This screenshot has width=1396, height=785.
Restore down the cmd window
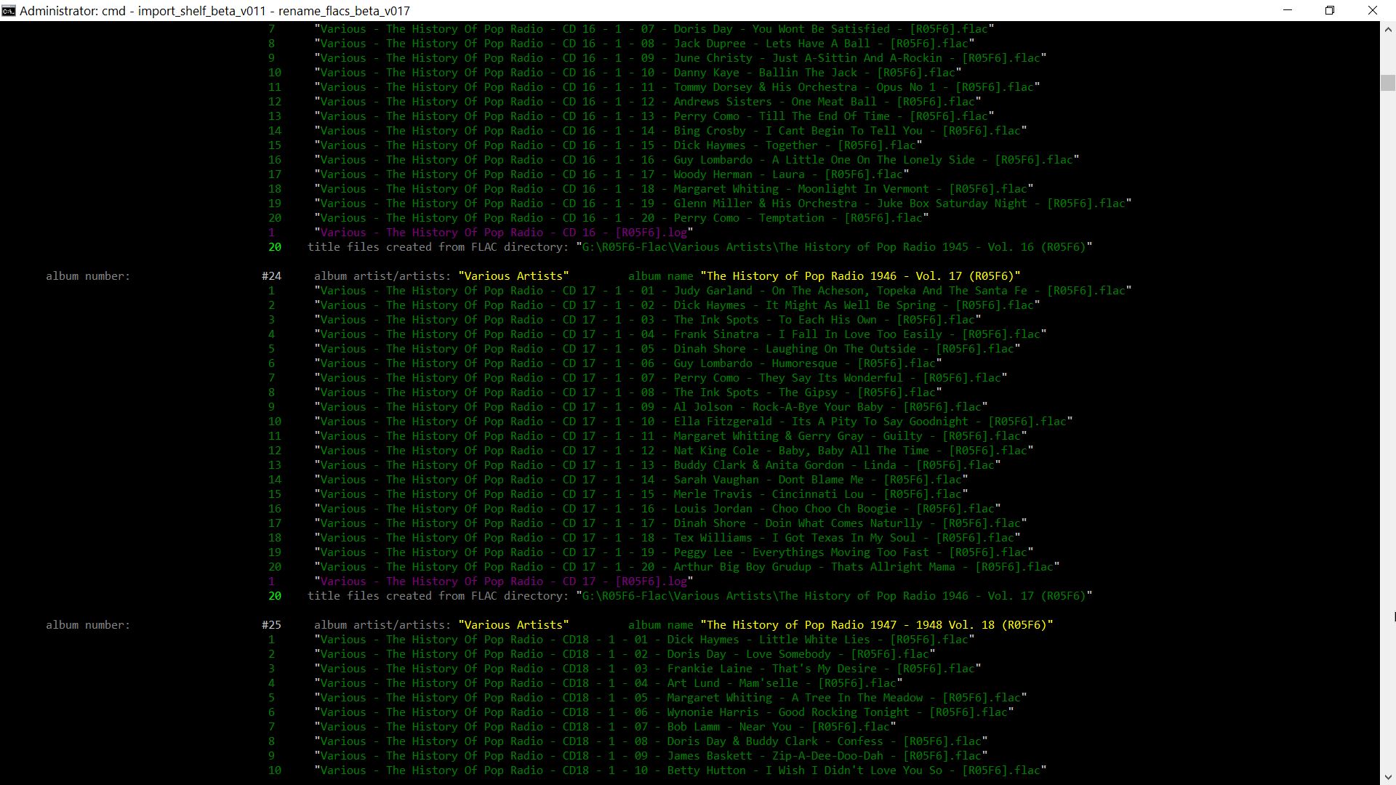point(1330,10)
